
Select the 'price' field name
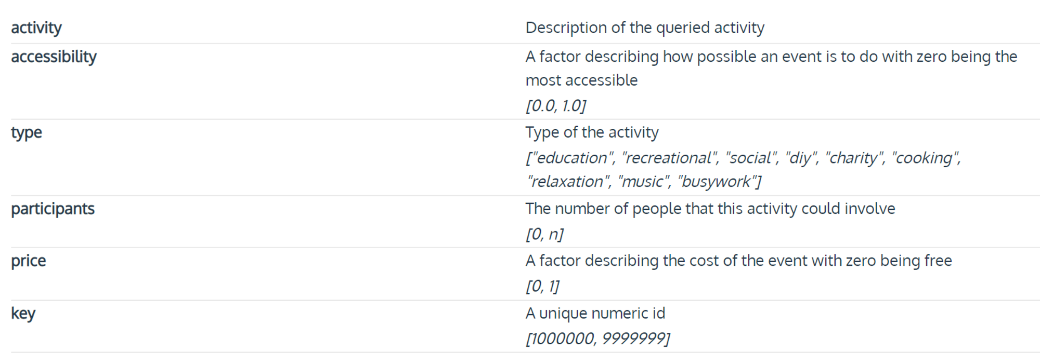point(29,261)
